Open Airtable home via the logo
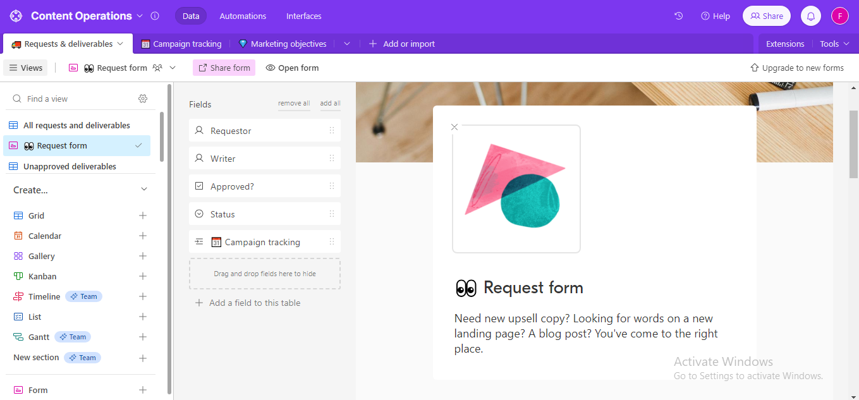The height and width of the screenshot is (400, 859). (15, 15)
